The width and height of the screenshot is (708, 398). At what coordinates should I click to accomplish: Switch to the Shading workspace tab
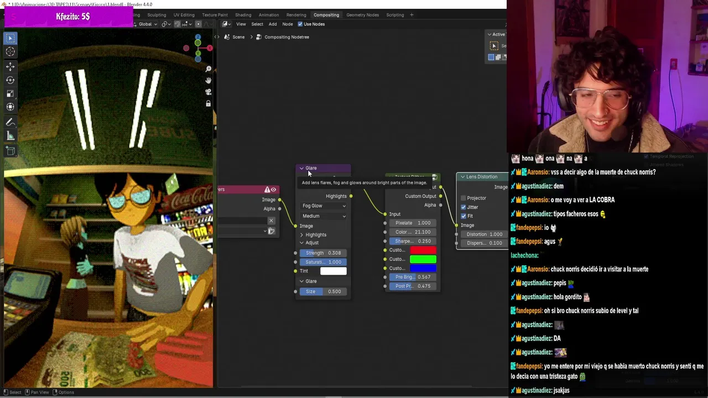pyautogui.click(x=243, y=15)
